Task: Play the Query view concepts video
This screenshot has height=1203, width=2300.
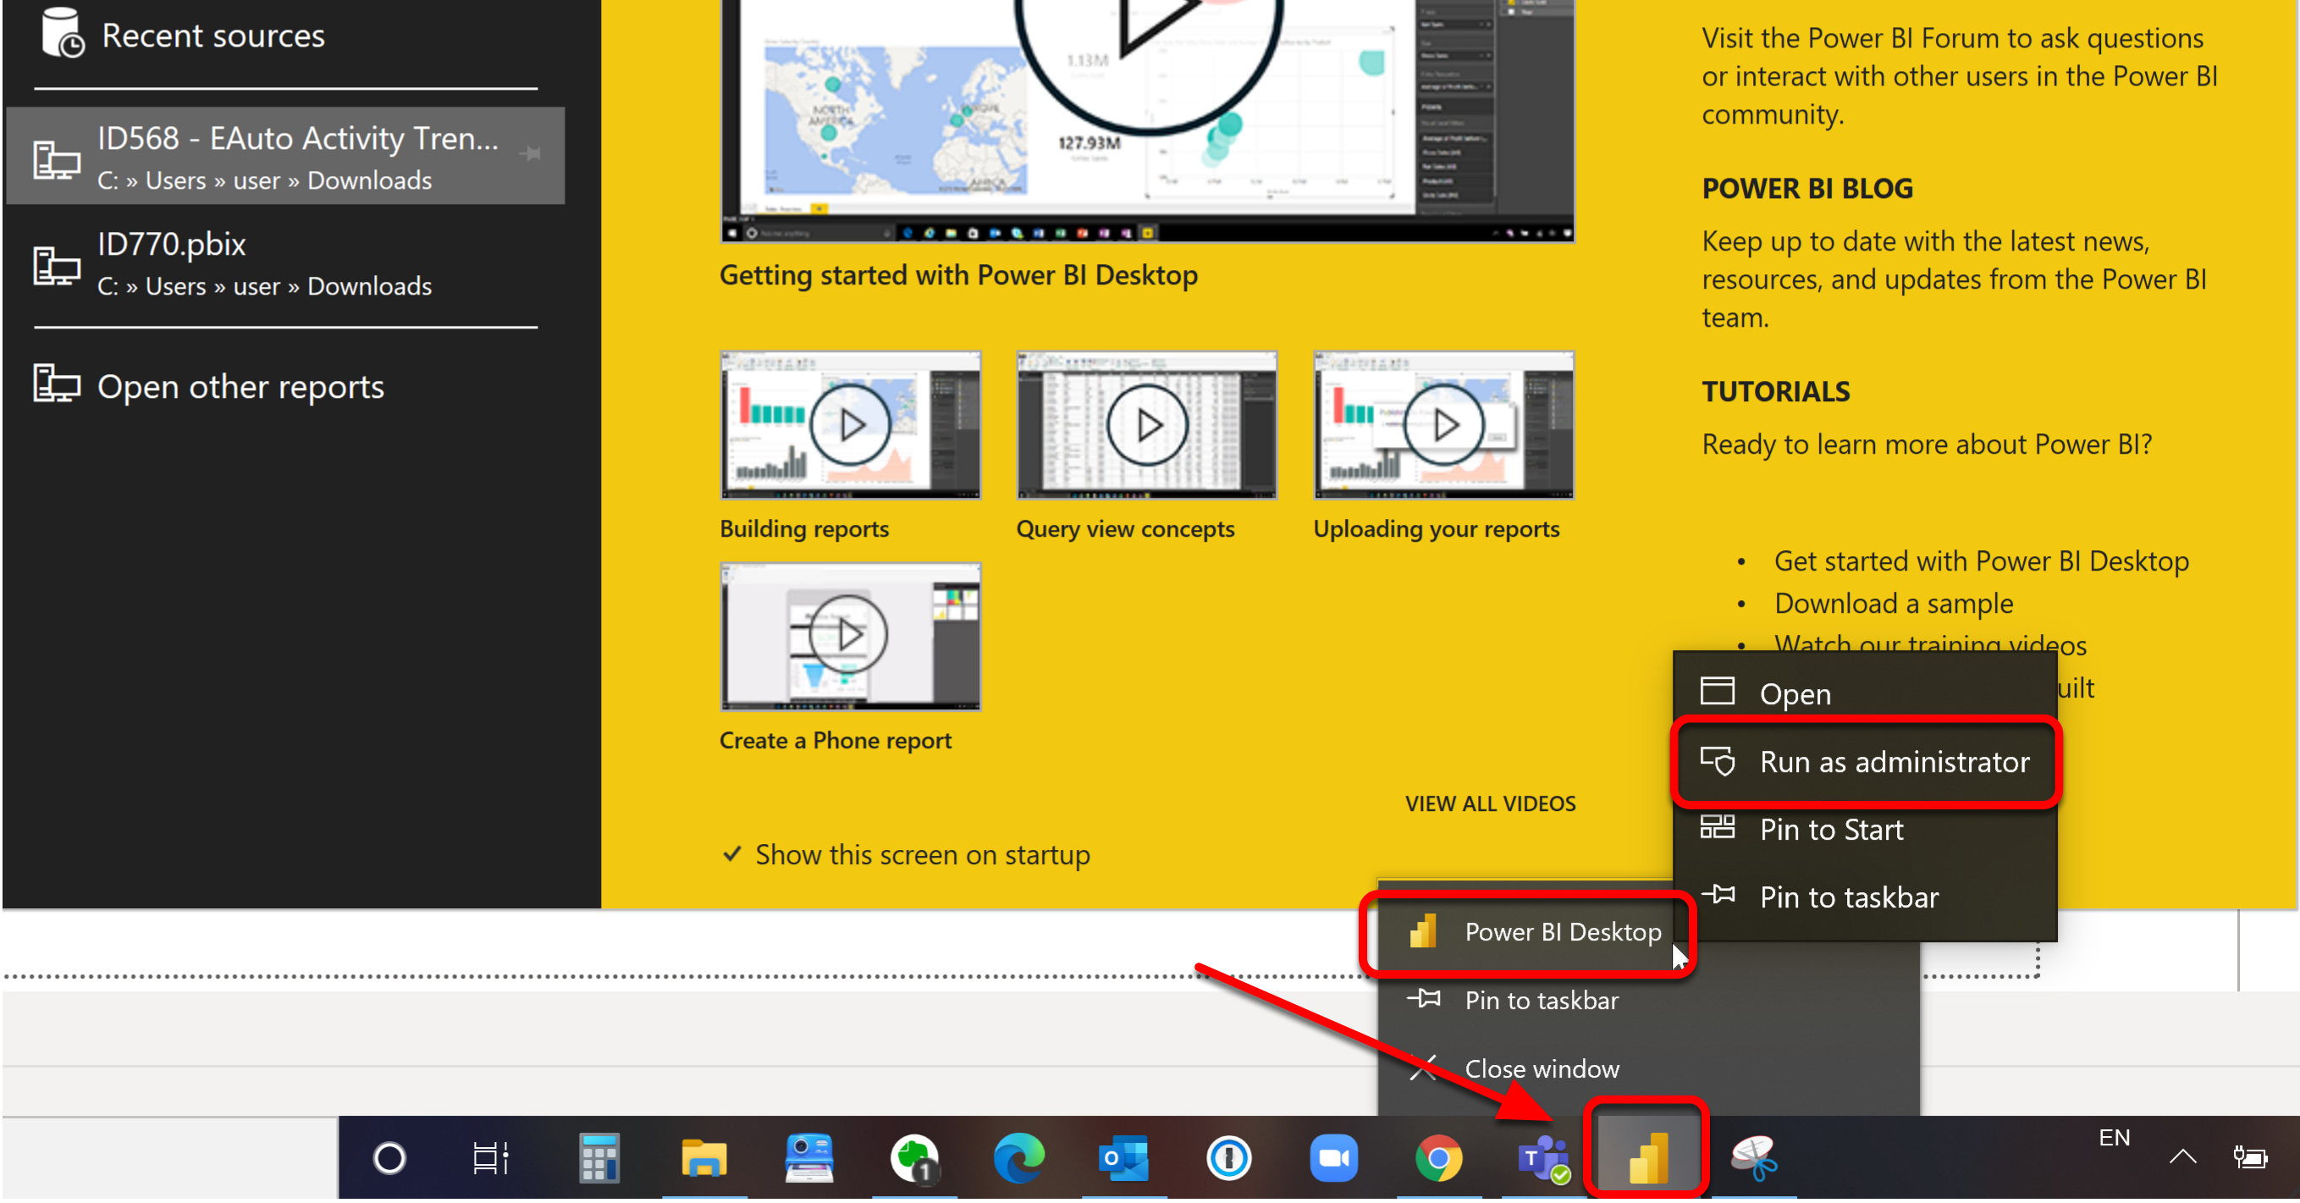Action: [1146, 425]
